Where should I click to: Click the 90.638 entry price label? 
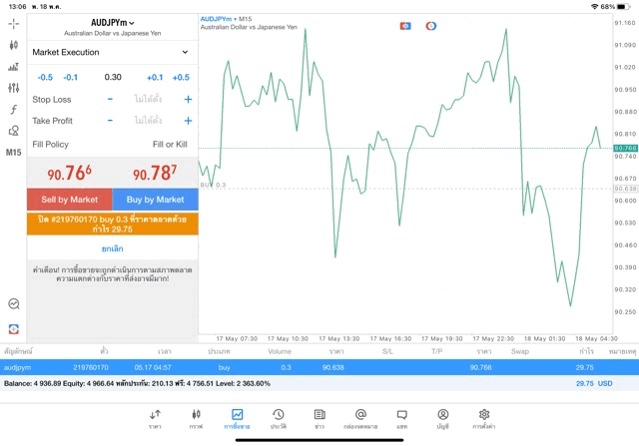tap(626, 189)
